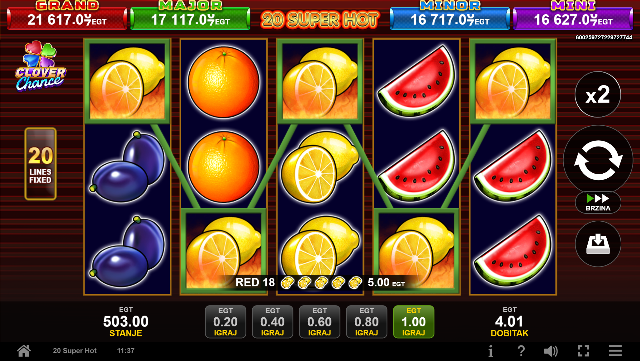Choose the 0.80 EGT bet option
Image resolution: width=640 pixels, height=361 pixels.
click(x=367, y=322)
